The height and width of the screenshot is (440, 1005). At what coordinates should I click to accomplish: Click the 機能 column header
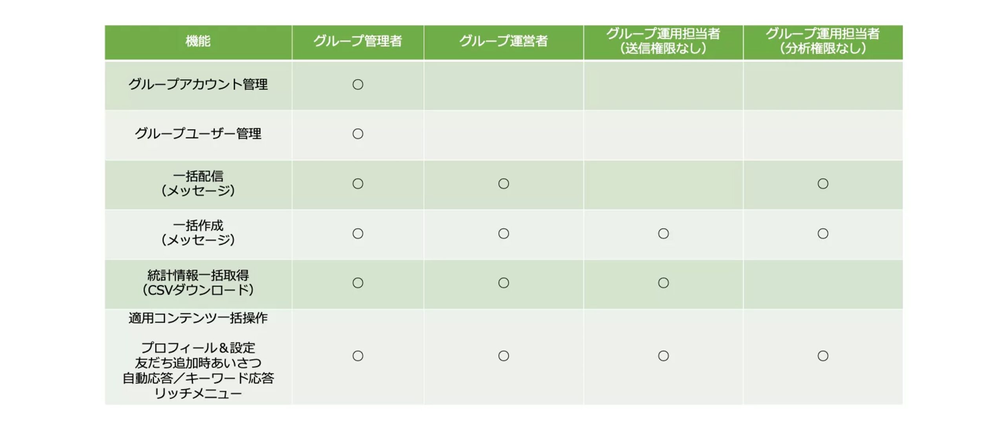pos(198,41)
